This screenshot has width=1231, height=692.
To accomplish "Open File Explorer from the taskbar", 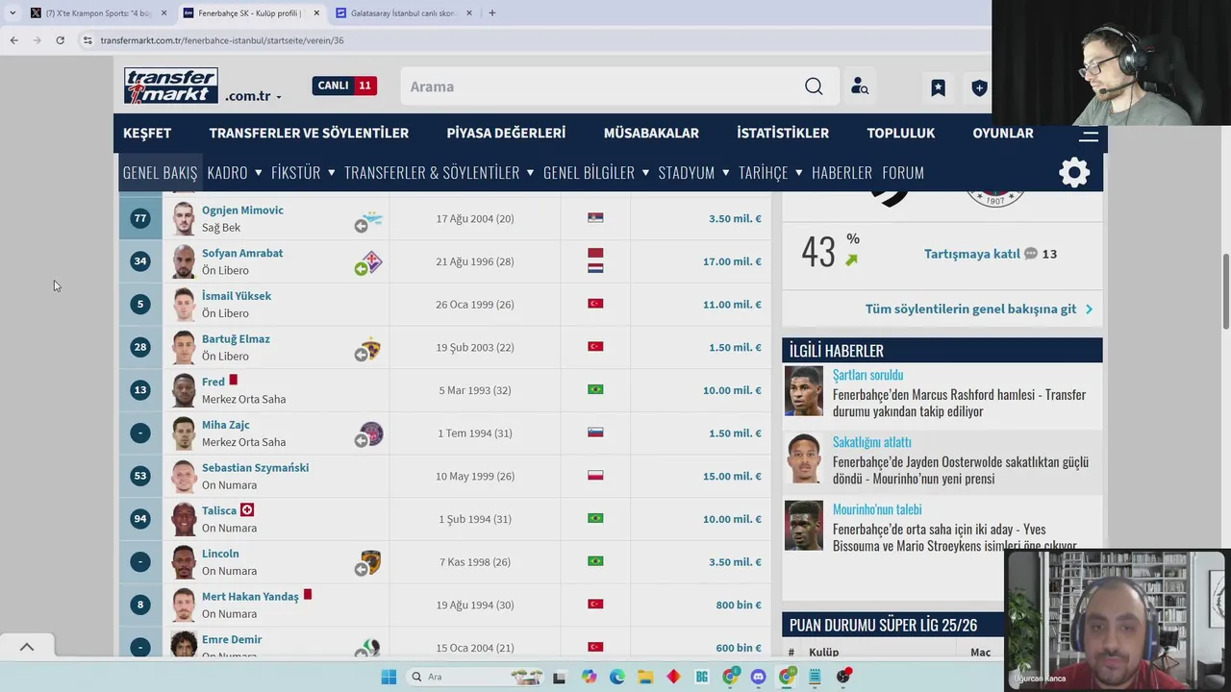I will [x=645, y=677].
